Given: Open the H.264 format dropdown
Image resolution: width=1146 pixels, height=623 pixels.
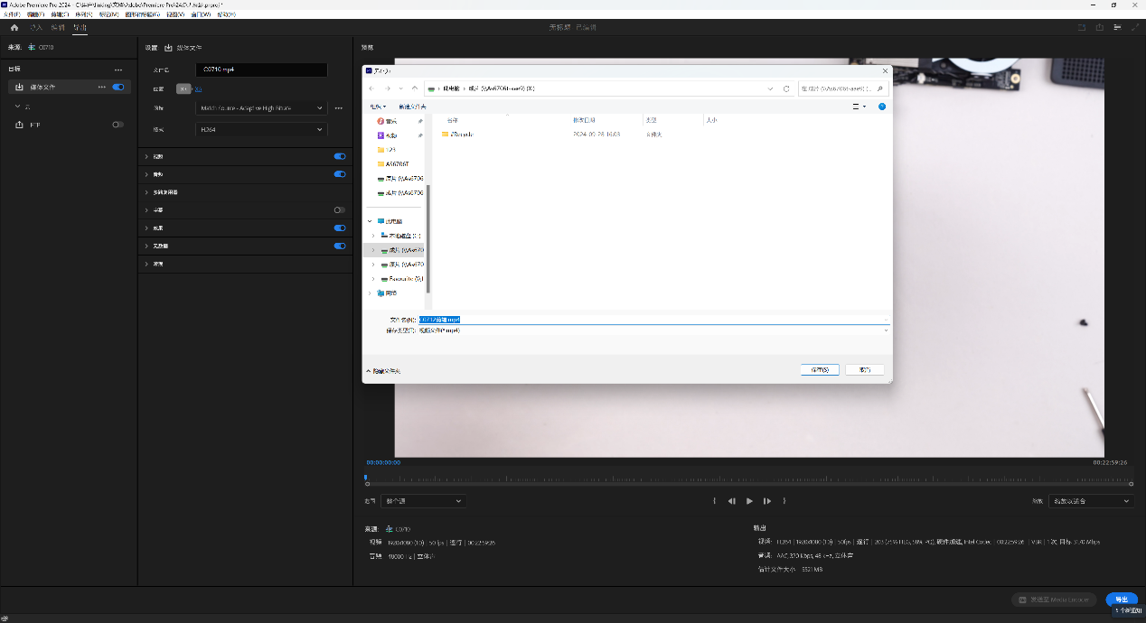Looking at the screenshot, I should (261, 130).
